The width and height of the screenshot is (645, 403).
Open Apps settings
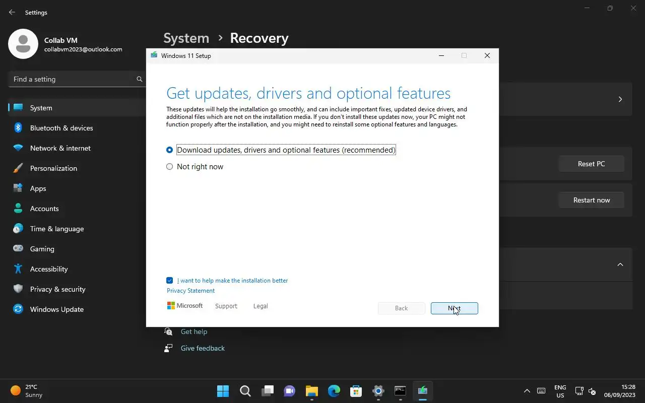coord(77,188)
